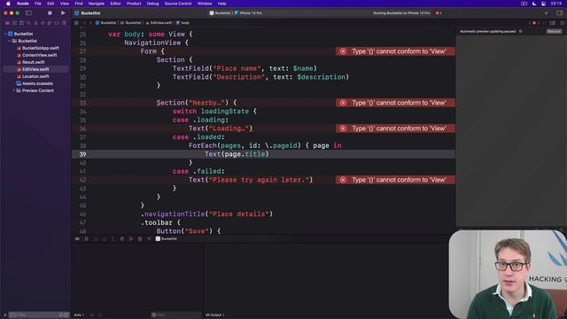Open ContentView.swift in the navigator
Screen dimensions: 567x319
[x=36, y=55]
